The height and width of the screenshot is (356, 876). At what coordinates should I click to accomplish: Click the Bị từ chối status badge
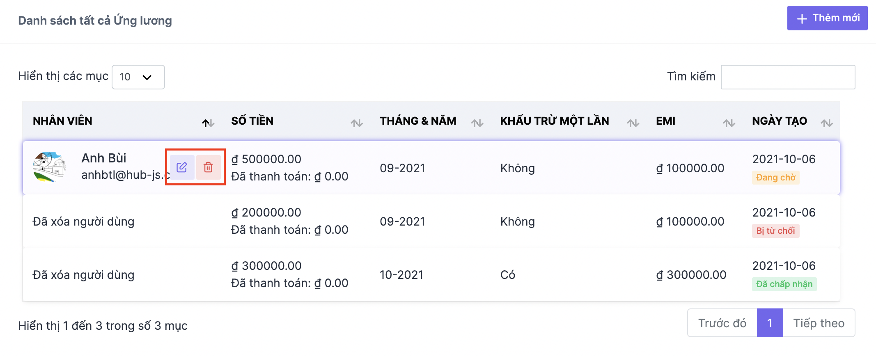pyautogui.click(x=775, y=231)
